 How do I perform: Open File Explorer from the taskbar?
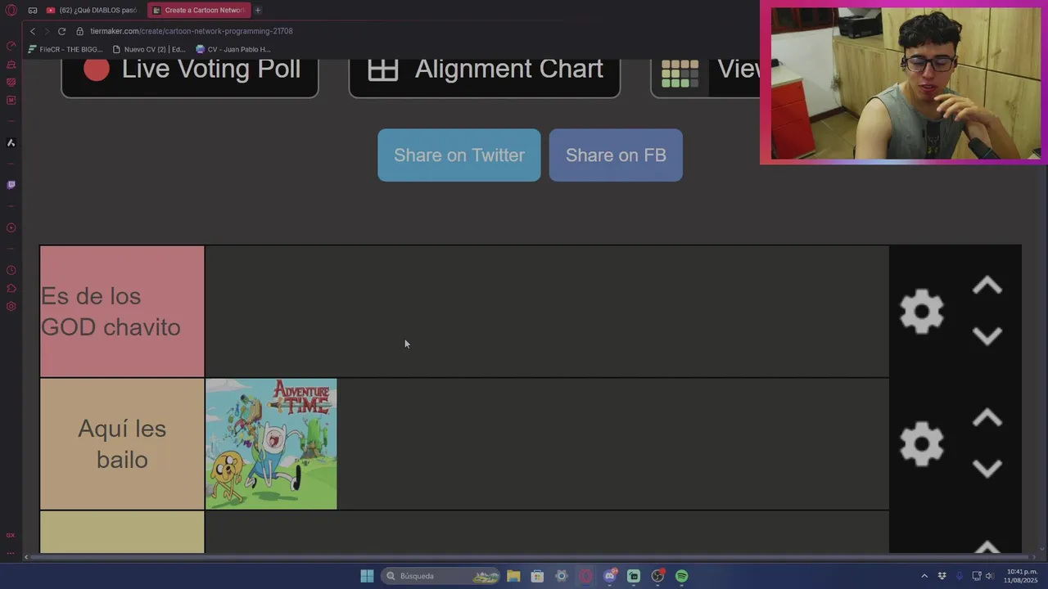(x=513, y=576)
